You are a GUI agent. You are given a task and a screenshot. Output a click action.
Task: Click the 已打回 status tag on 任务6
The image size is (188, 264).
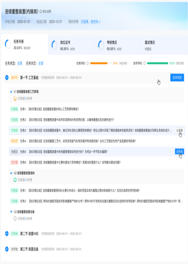pos(14,162)
